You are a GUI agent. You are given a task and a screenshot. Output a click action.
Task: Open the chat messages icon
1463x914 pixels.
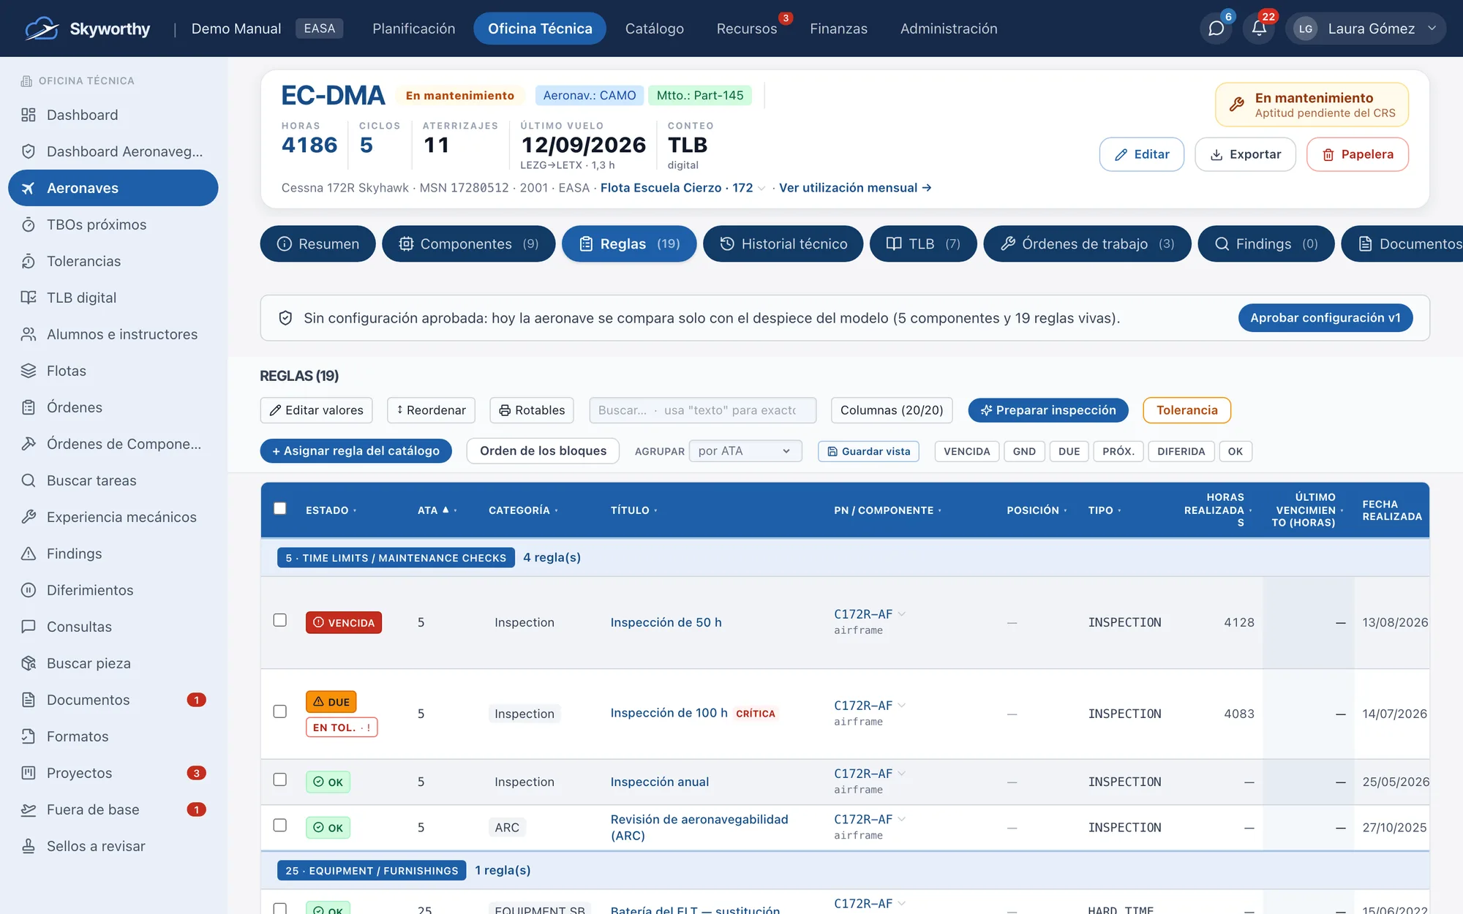[1216, 29]
